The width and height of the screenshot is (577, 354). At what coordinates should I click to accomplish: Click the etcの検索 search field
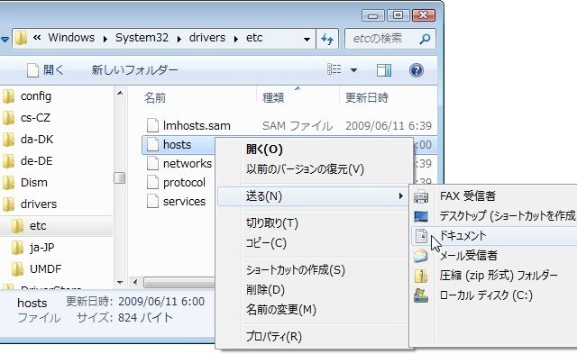390,39
